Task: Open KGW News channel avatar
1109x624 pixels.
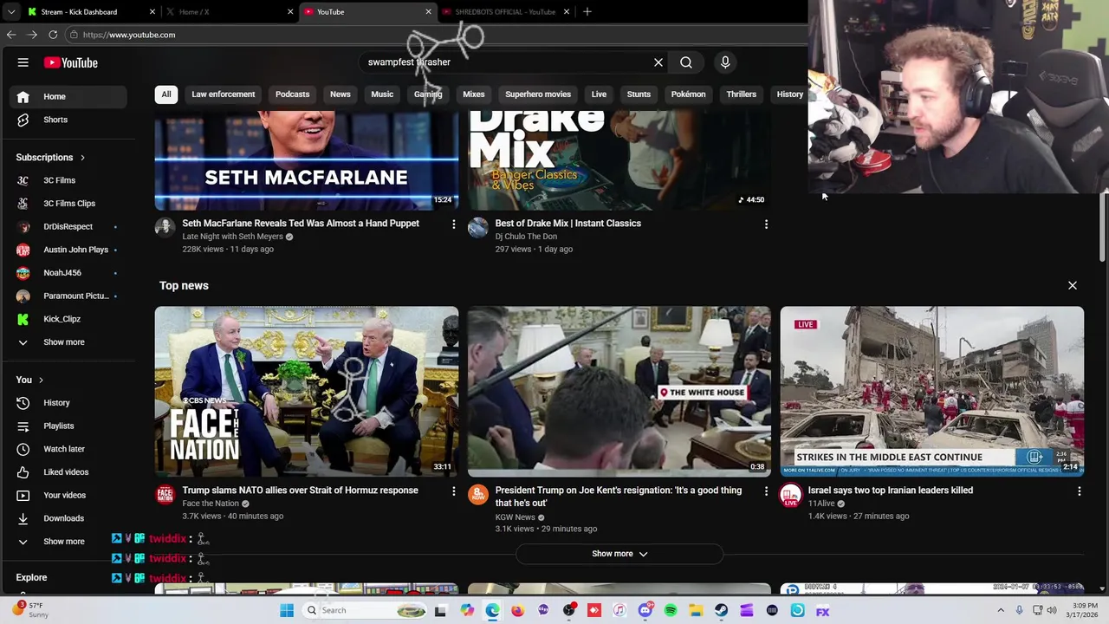Action: tap(477, 495)
